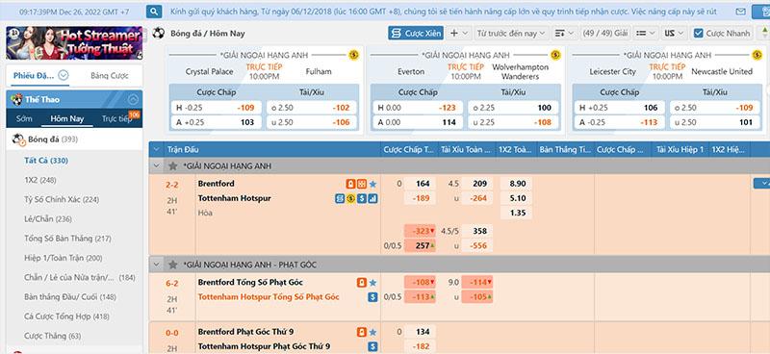Click the soccer ball icon beside Bóng đá / Hôm Nay
The image size is (770, 354).
[159, 34]
